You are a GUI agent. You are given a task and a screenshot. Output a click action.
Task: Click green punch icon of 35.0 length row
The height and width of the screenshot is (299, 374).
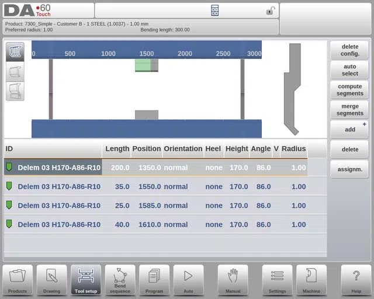tap(9, 186)
